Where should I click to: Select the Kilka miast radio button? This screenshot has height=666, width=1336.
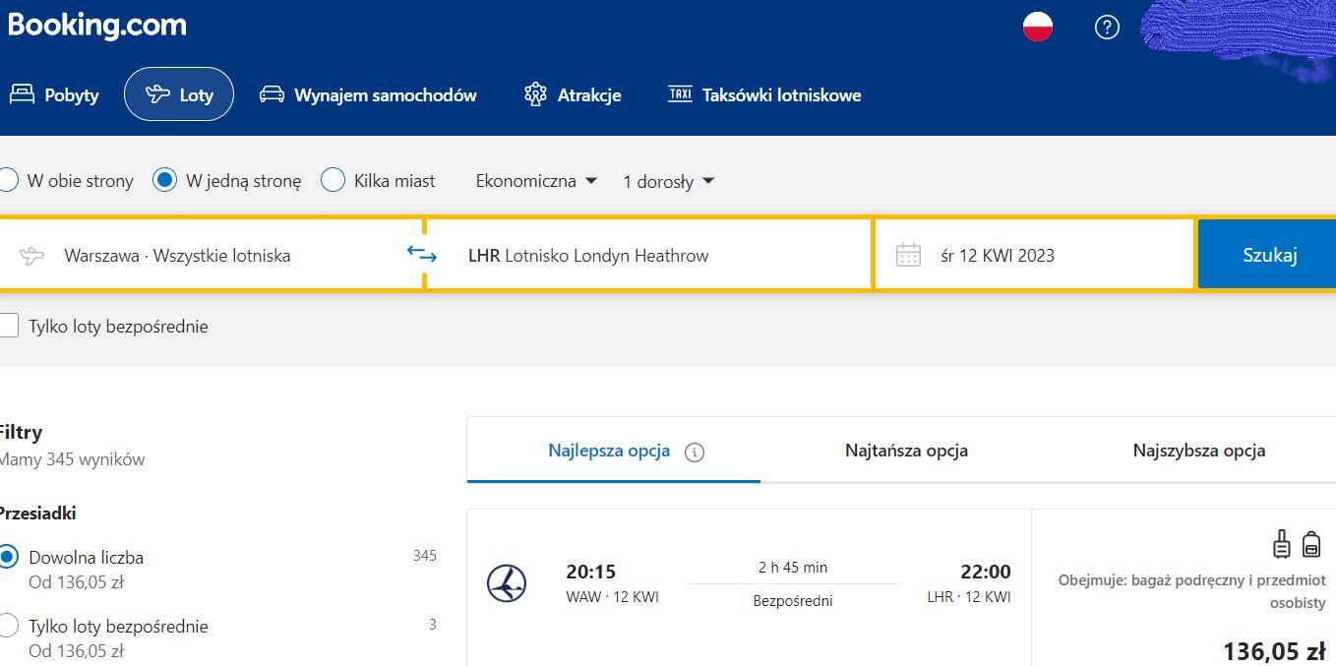click(334, 181)
